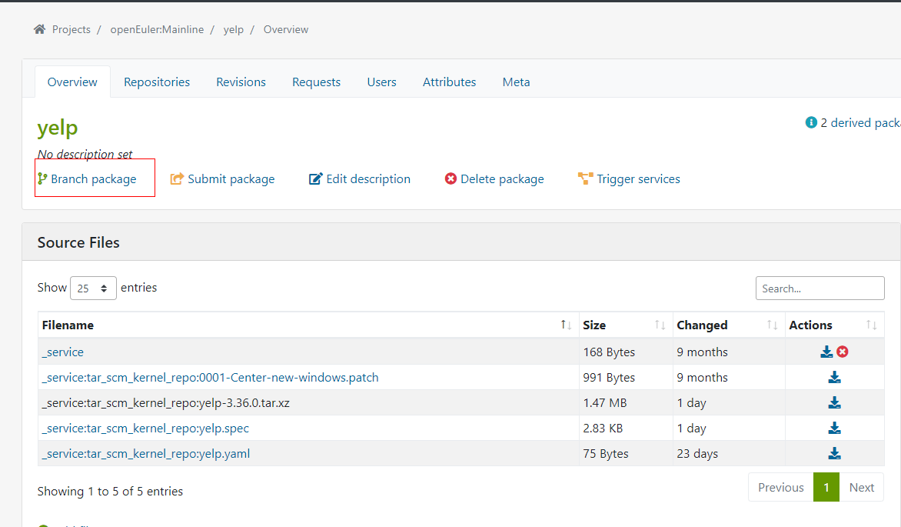Download the _service file
Screen dimensions: 901x527
(x=826, y=352)
